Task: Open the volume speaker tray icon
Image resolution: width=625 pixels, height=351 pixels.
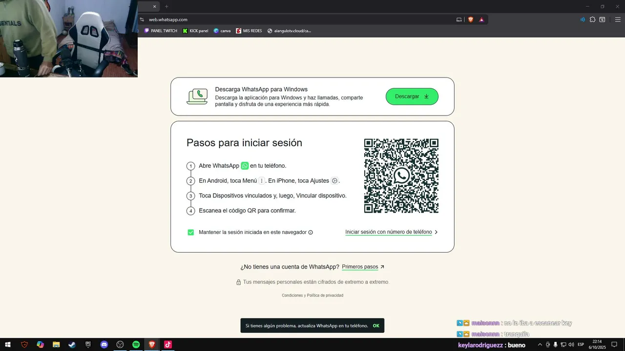Action: [x=571, y=345]
